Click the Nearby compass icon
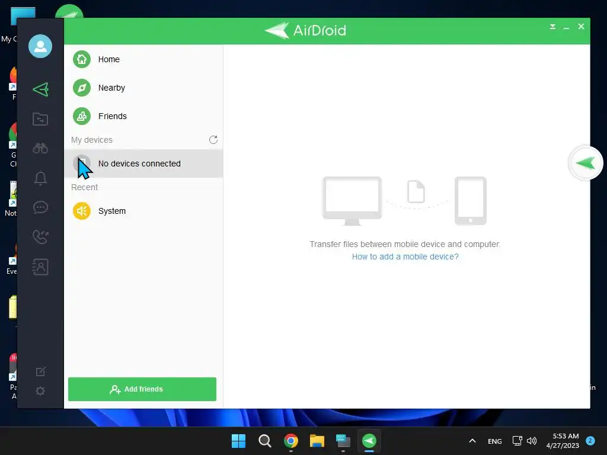 pos(82,88)
